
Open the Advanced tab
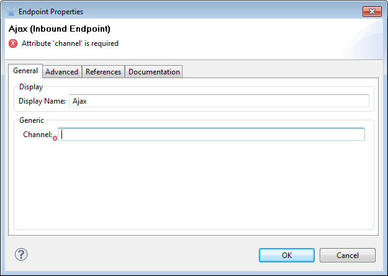62,72
